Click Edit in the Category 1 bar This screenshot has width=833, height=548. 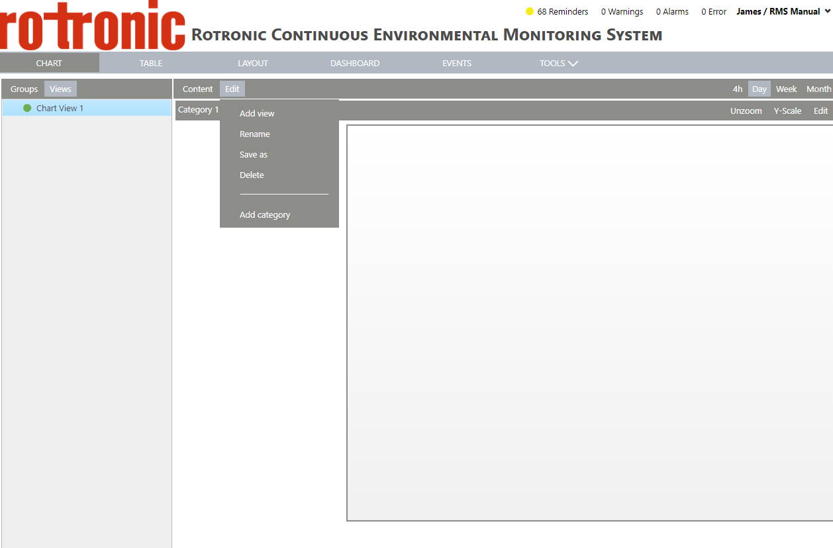(821, 111)
